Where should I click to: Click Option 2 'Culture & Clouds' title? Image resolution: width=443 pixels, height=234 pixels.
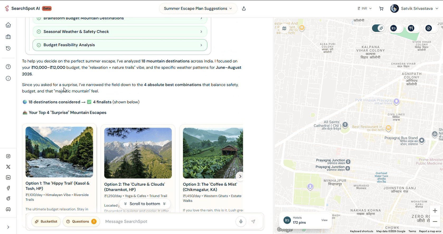click(x=135, y=187)
